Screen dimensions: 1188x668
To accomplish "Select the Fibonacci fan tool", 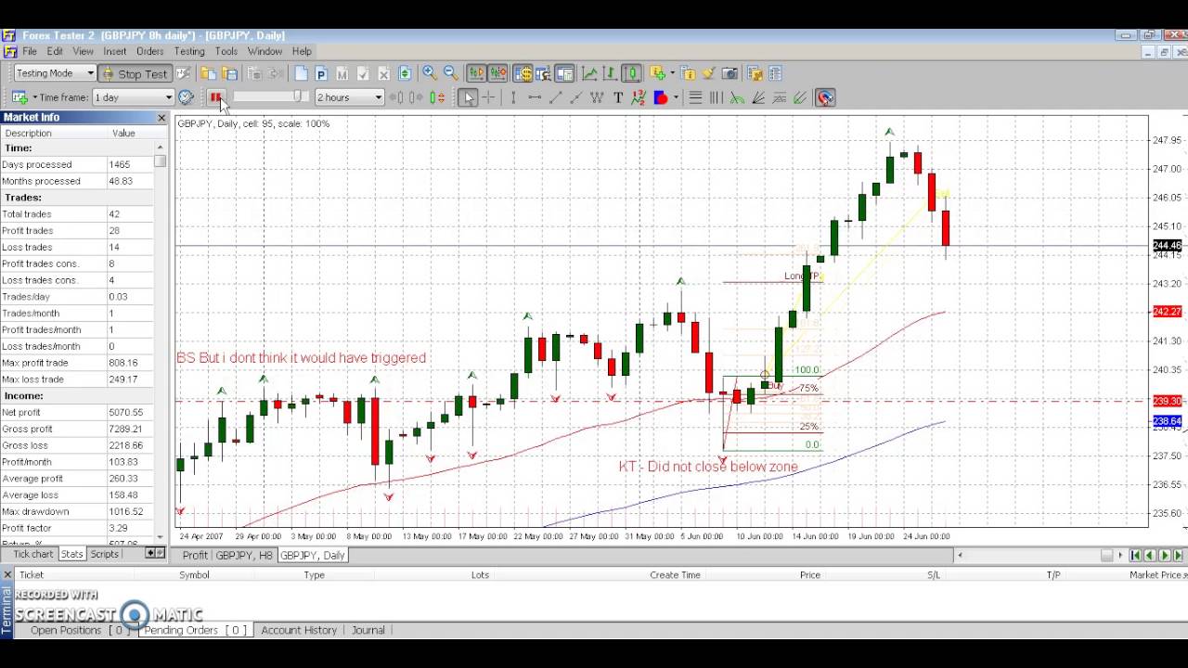I will click(758, 97).
